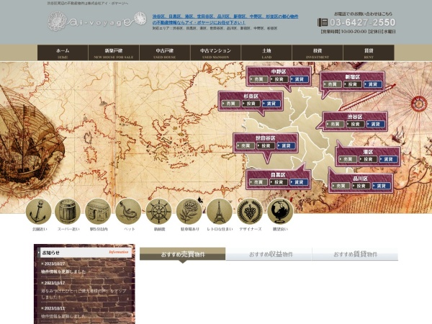432x324 pixels.
Task: Click the ship's wheel icon
Action: (x=158, y=211)
